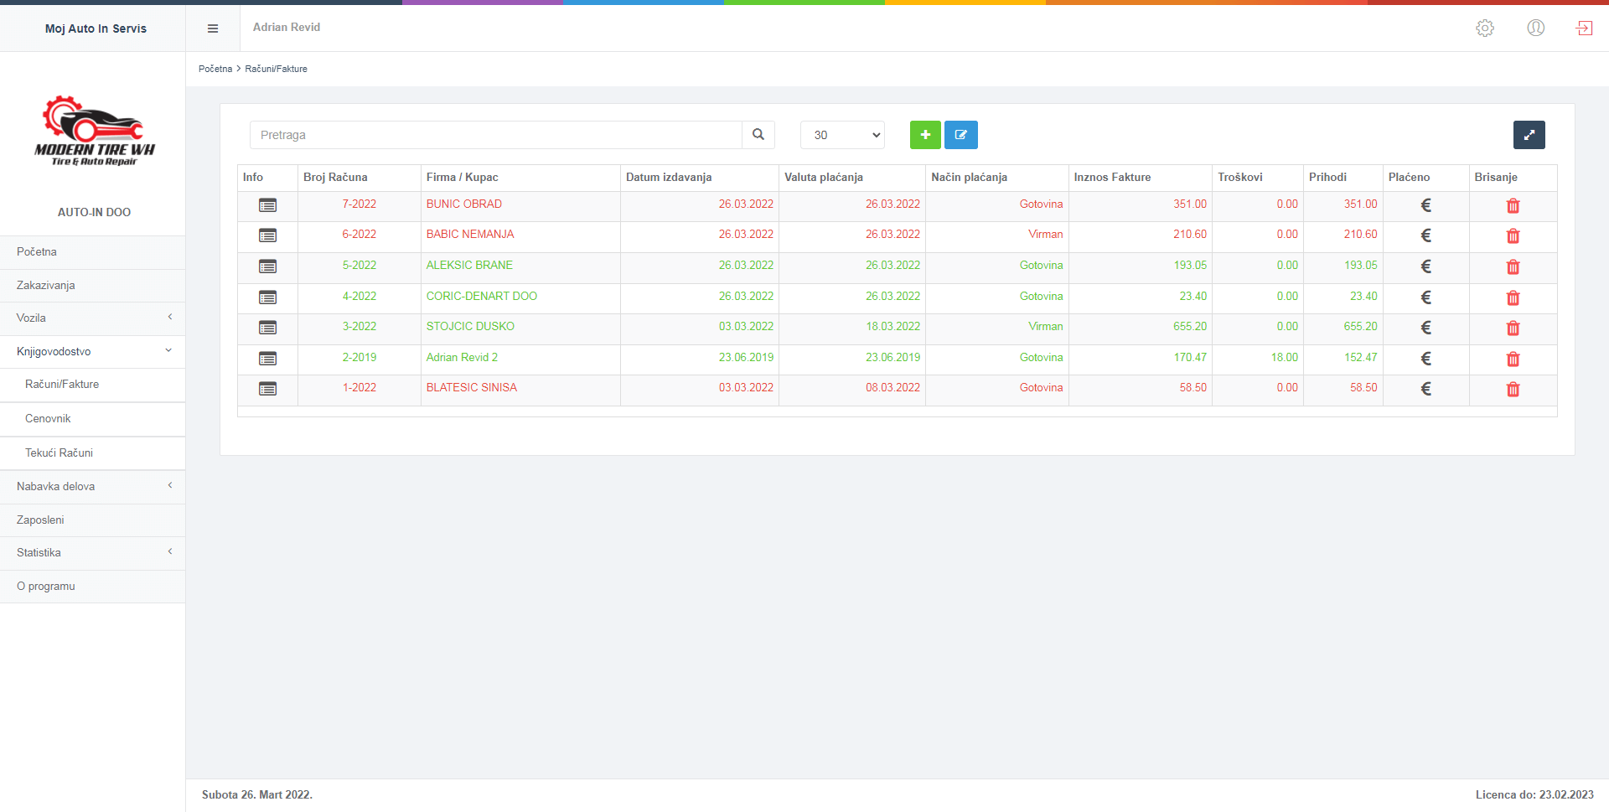This screenshot has height=812, width=1609.
Task: Delete the BLATESIC SINISA invoice
Action: click(1513, 390)
